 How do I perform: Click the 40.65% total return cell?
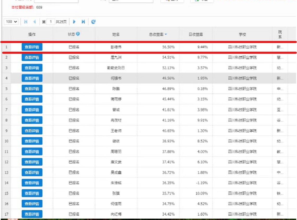(168, 131)
